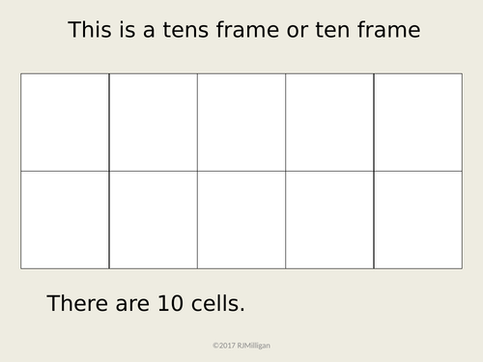Select the second cell in the bottom row
483x362 pixels.
[x=154, y=220]
